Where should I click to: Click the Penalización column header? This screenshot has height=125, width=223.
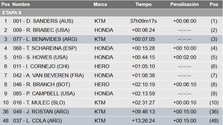(x=185, y=5)
